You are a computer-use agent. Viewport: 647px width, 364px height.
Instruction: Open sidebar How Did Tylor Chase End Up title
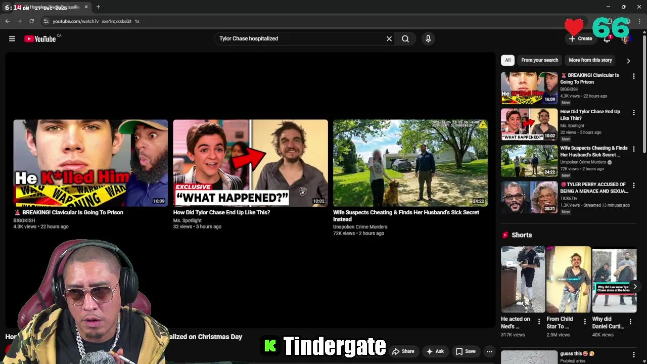pos(590,115)
